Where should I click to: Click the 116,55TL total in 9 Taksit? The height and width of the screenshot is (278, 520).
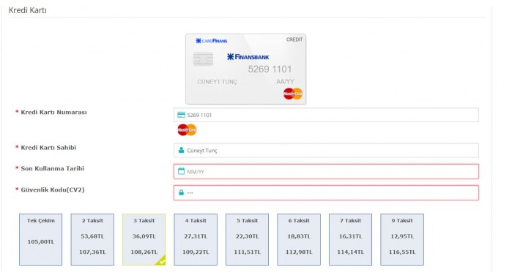tap(402, 252)
